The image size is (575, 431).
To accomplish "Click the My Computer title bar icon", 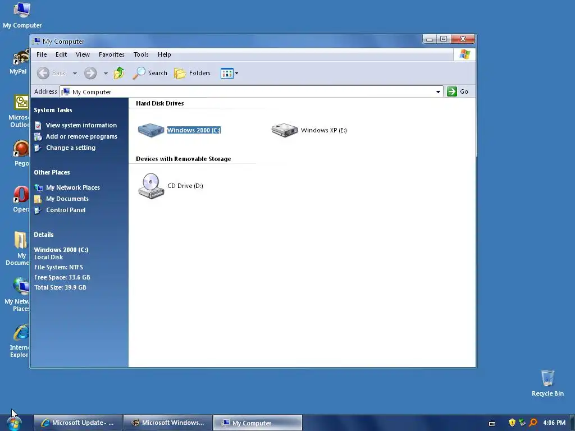I will 36,41.
